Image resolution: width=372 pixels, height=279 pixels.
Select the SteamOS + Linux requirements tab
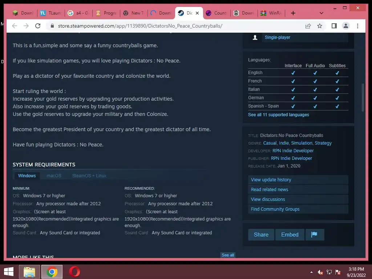pyautogui.click(x=89, y=176)
